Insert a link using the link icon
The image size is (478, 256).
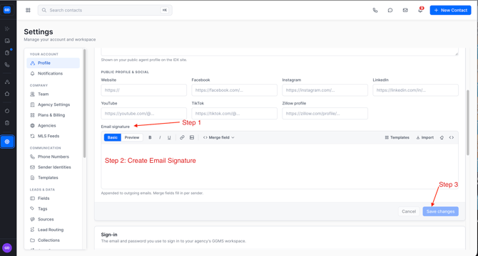click(182, 137)
